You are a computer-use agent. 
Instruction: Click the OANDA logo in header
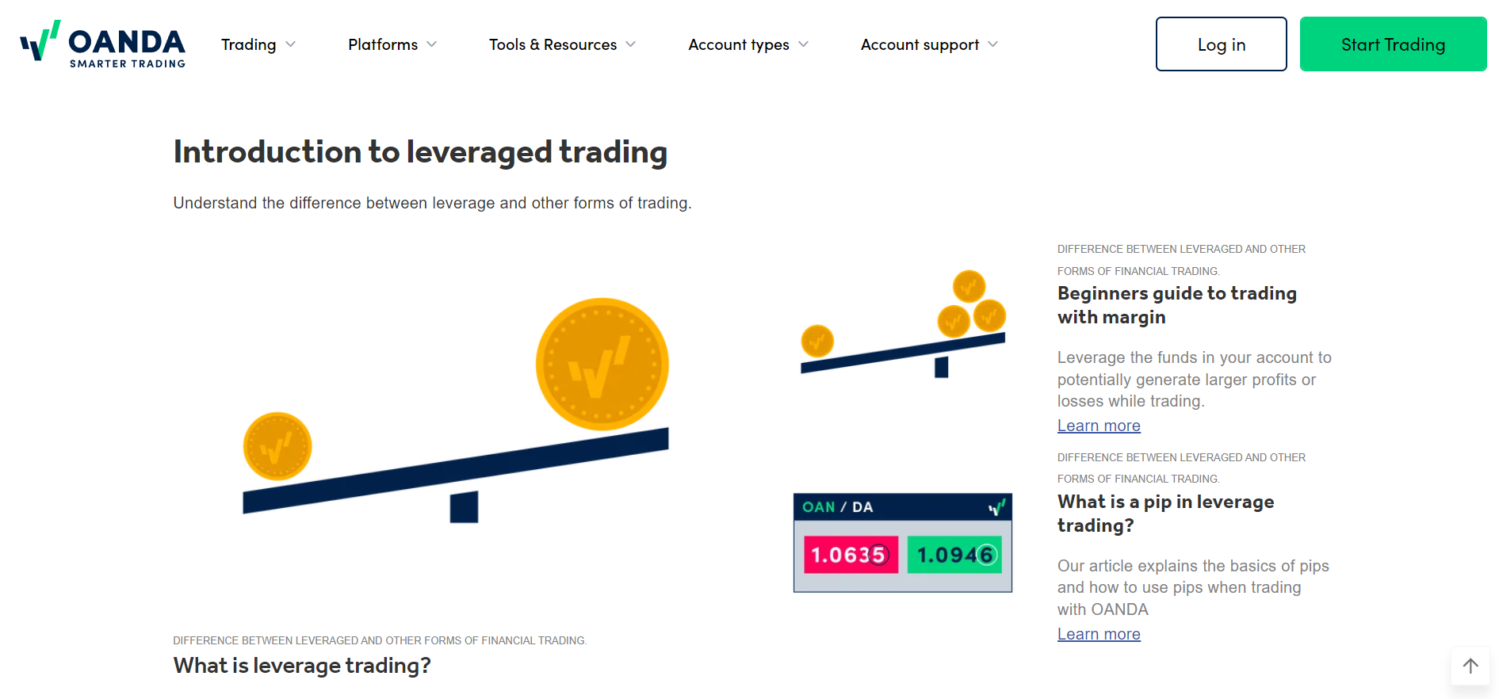[x=103, y=44]
